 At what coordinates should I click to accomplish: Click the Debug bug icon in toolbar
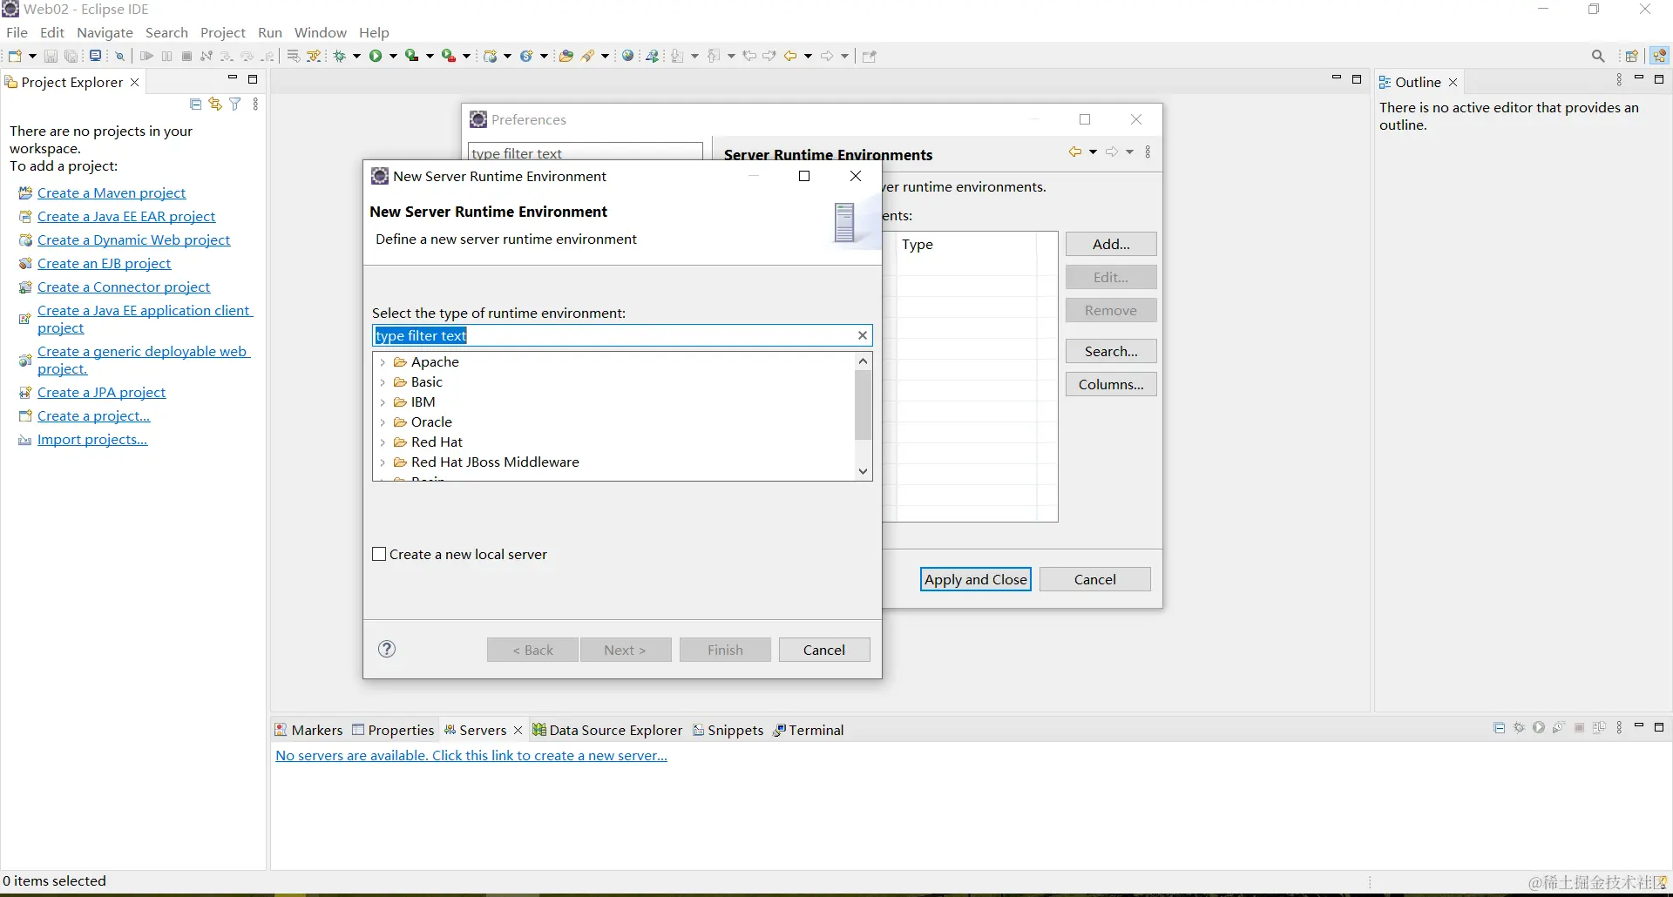[x=340, y=56]
